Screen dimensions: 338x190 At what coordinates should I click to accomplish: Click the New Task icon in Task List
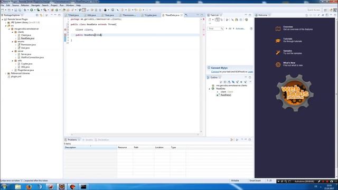coord(210,20)
